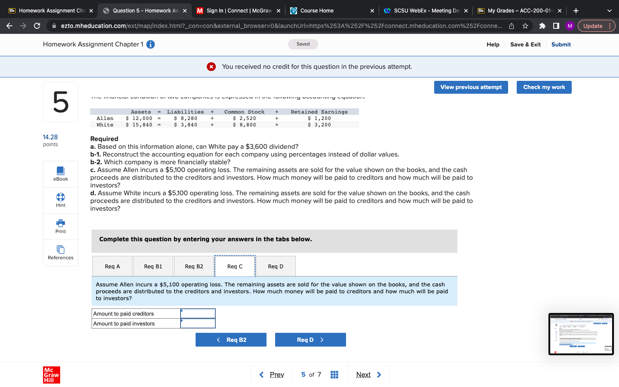The image size is (619, 387).
Task: Click the Saved status pill
Action: (x=303, y=44)
